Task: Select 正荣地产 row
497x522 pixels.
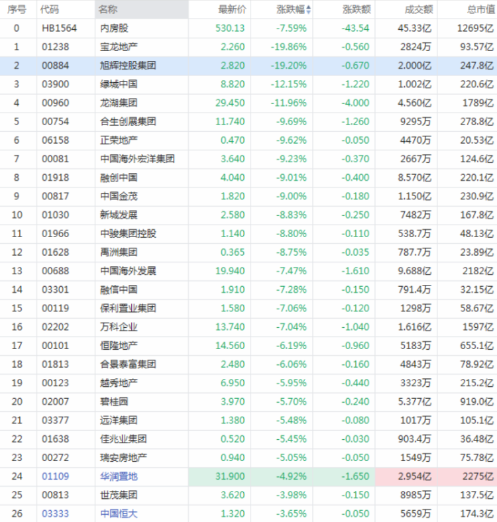Action: [248, 140]
